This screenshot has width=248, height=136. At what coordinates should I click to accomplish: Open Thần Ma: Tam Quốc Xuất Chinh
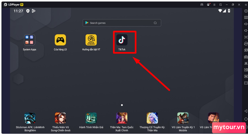coord(122,118)
